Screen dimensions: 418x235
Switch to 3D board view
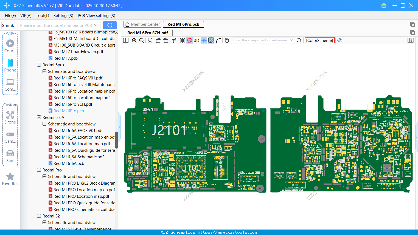click(x=197, y=41)
